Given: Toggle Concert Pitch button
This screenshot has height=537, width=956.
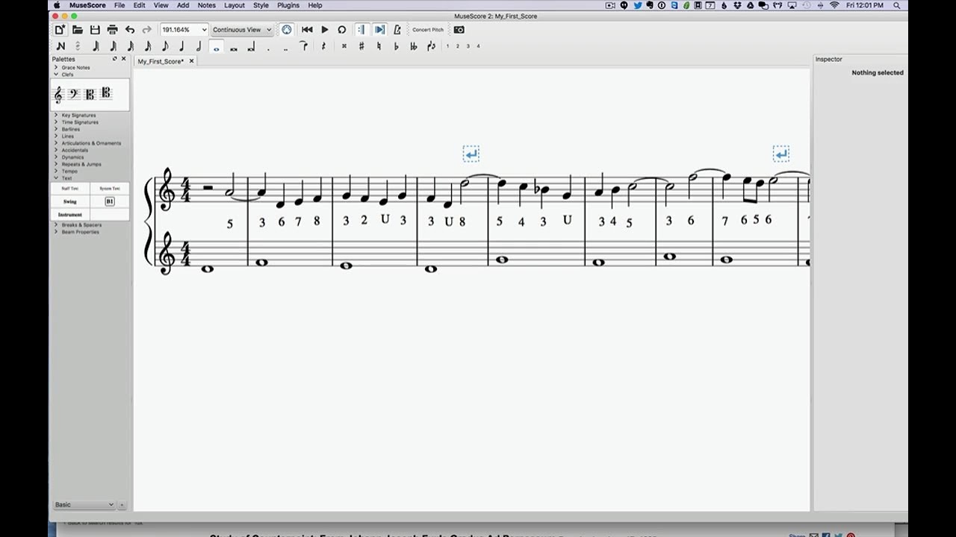Looking at the screenshot, I should 428,30.
